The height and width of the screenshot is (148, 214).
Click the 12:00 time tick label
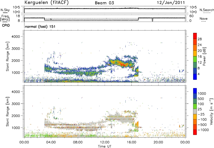point(105,142)
